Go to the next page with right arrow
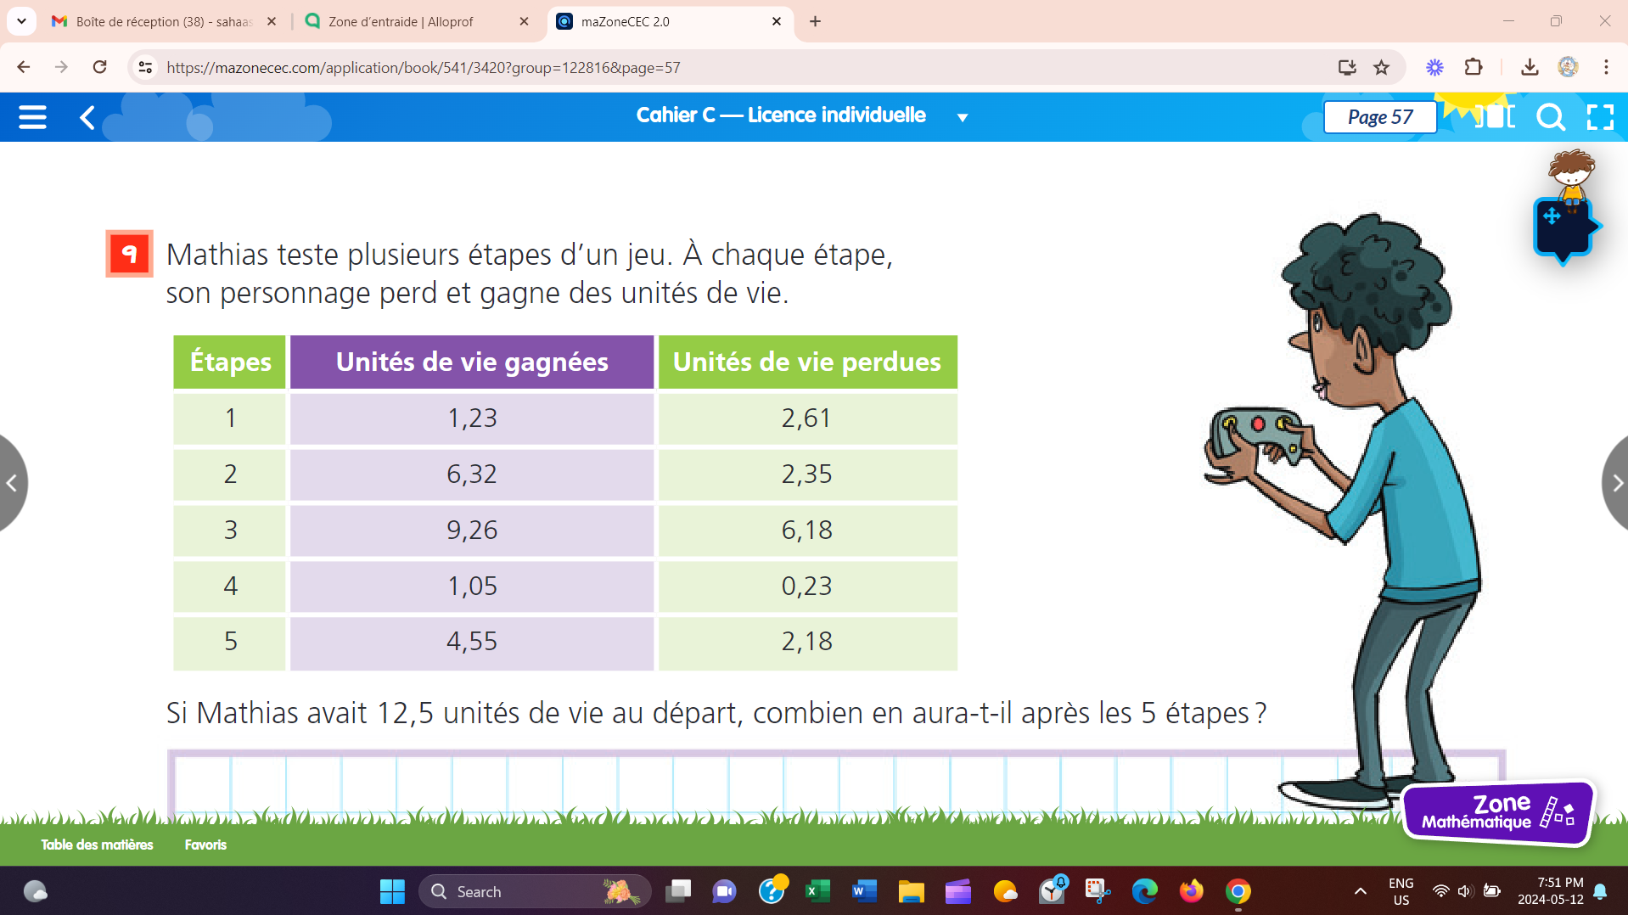 point(1616,483)
